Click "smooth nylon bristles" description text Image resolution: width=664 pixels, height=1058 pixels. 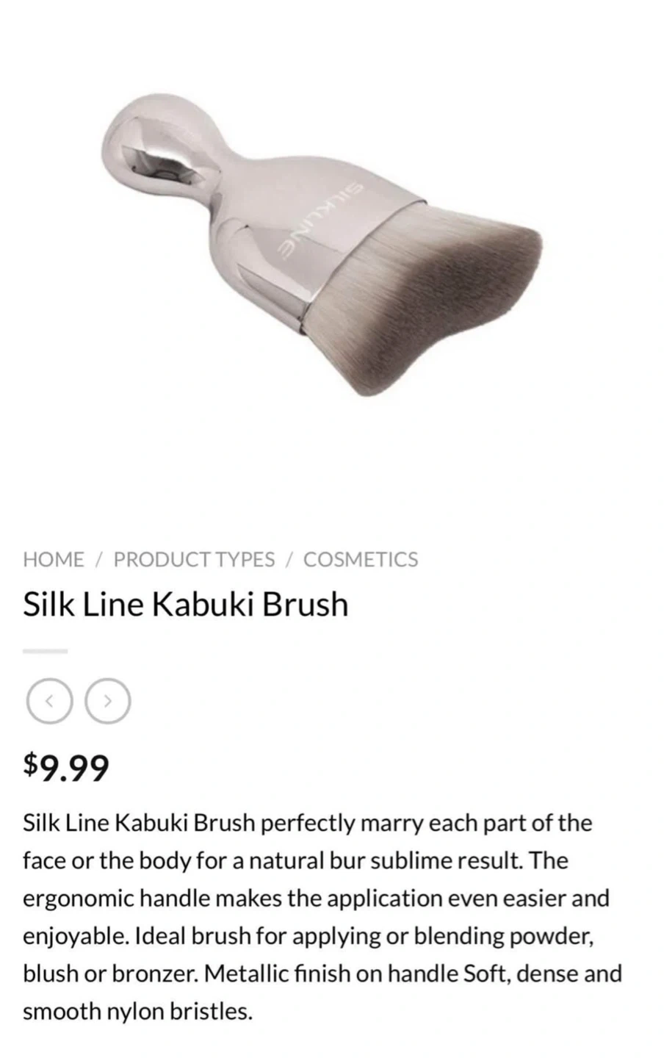(137, 1012)
